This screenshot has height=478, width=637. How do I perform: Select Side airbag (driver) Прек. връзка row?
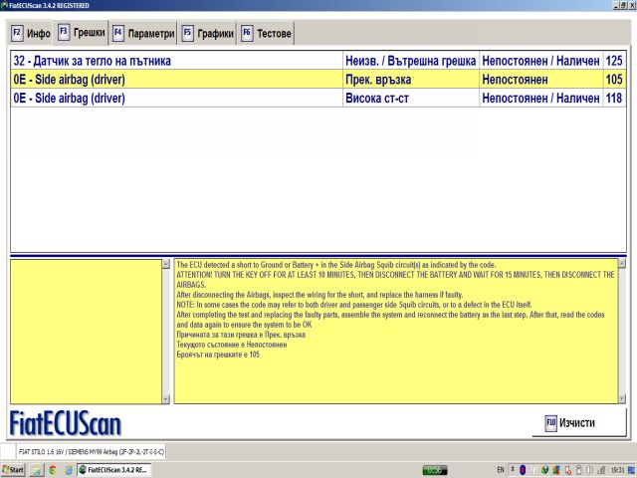tap(175, 80)
